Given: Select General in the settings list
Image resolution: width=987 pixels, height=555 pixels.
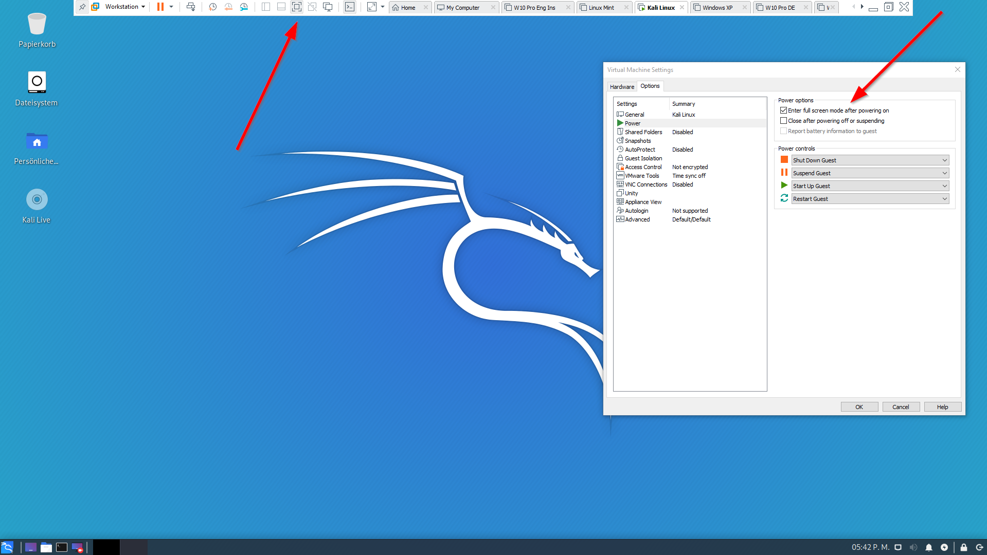Looking at the screenshot, I should (x=690, y=115).
